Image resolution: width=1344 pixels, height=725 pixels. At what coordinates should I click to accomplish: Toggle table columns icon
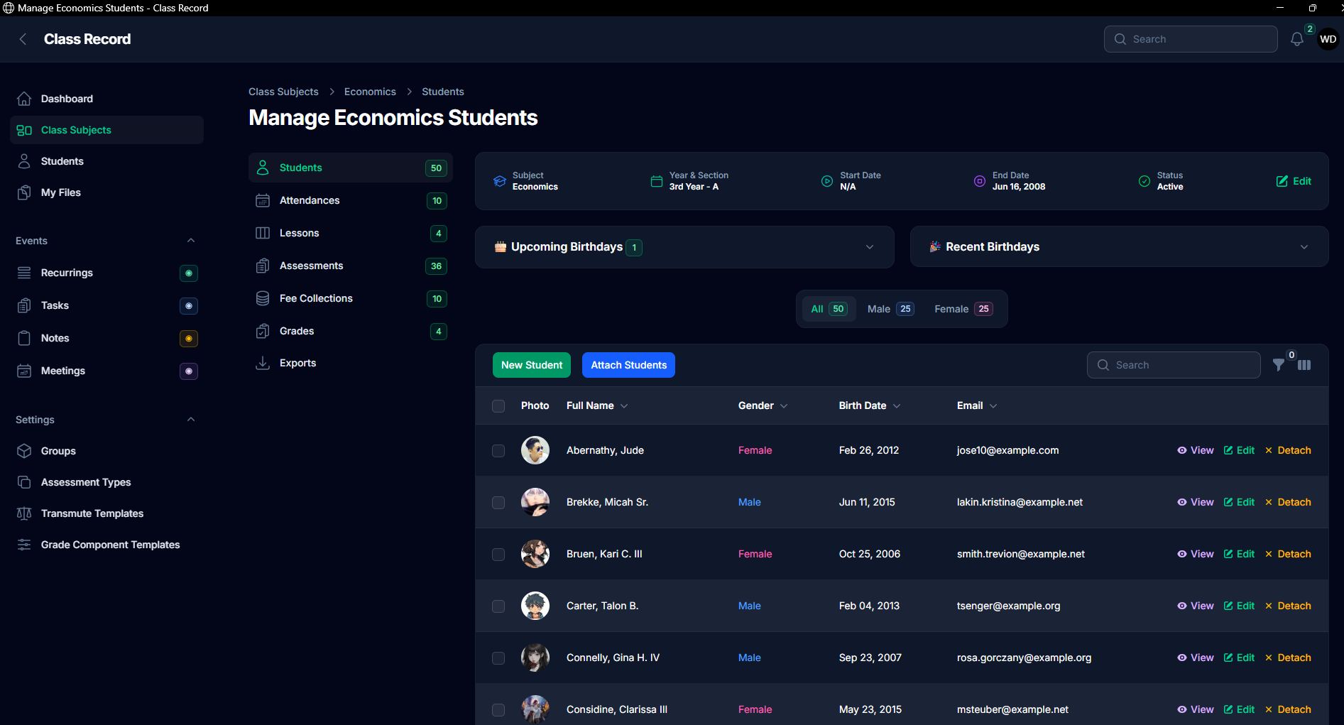tap(1304, 365)
